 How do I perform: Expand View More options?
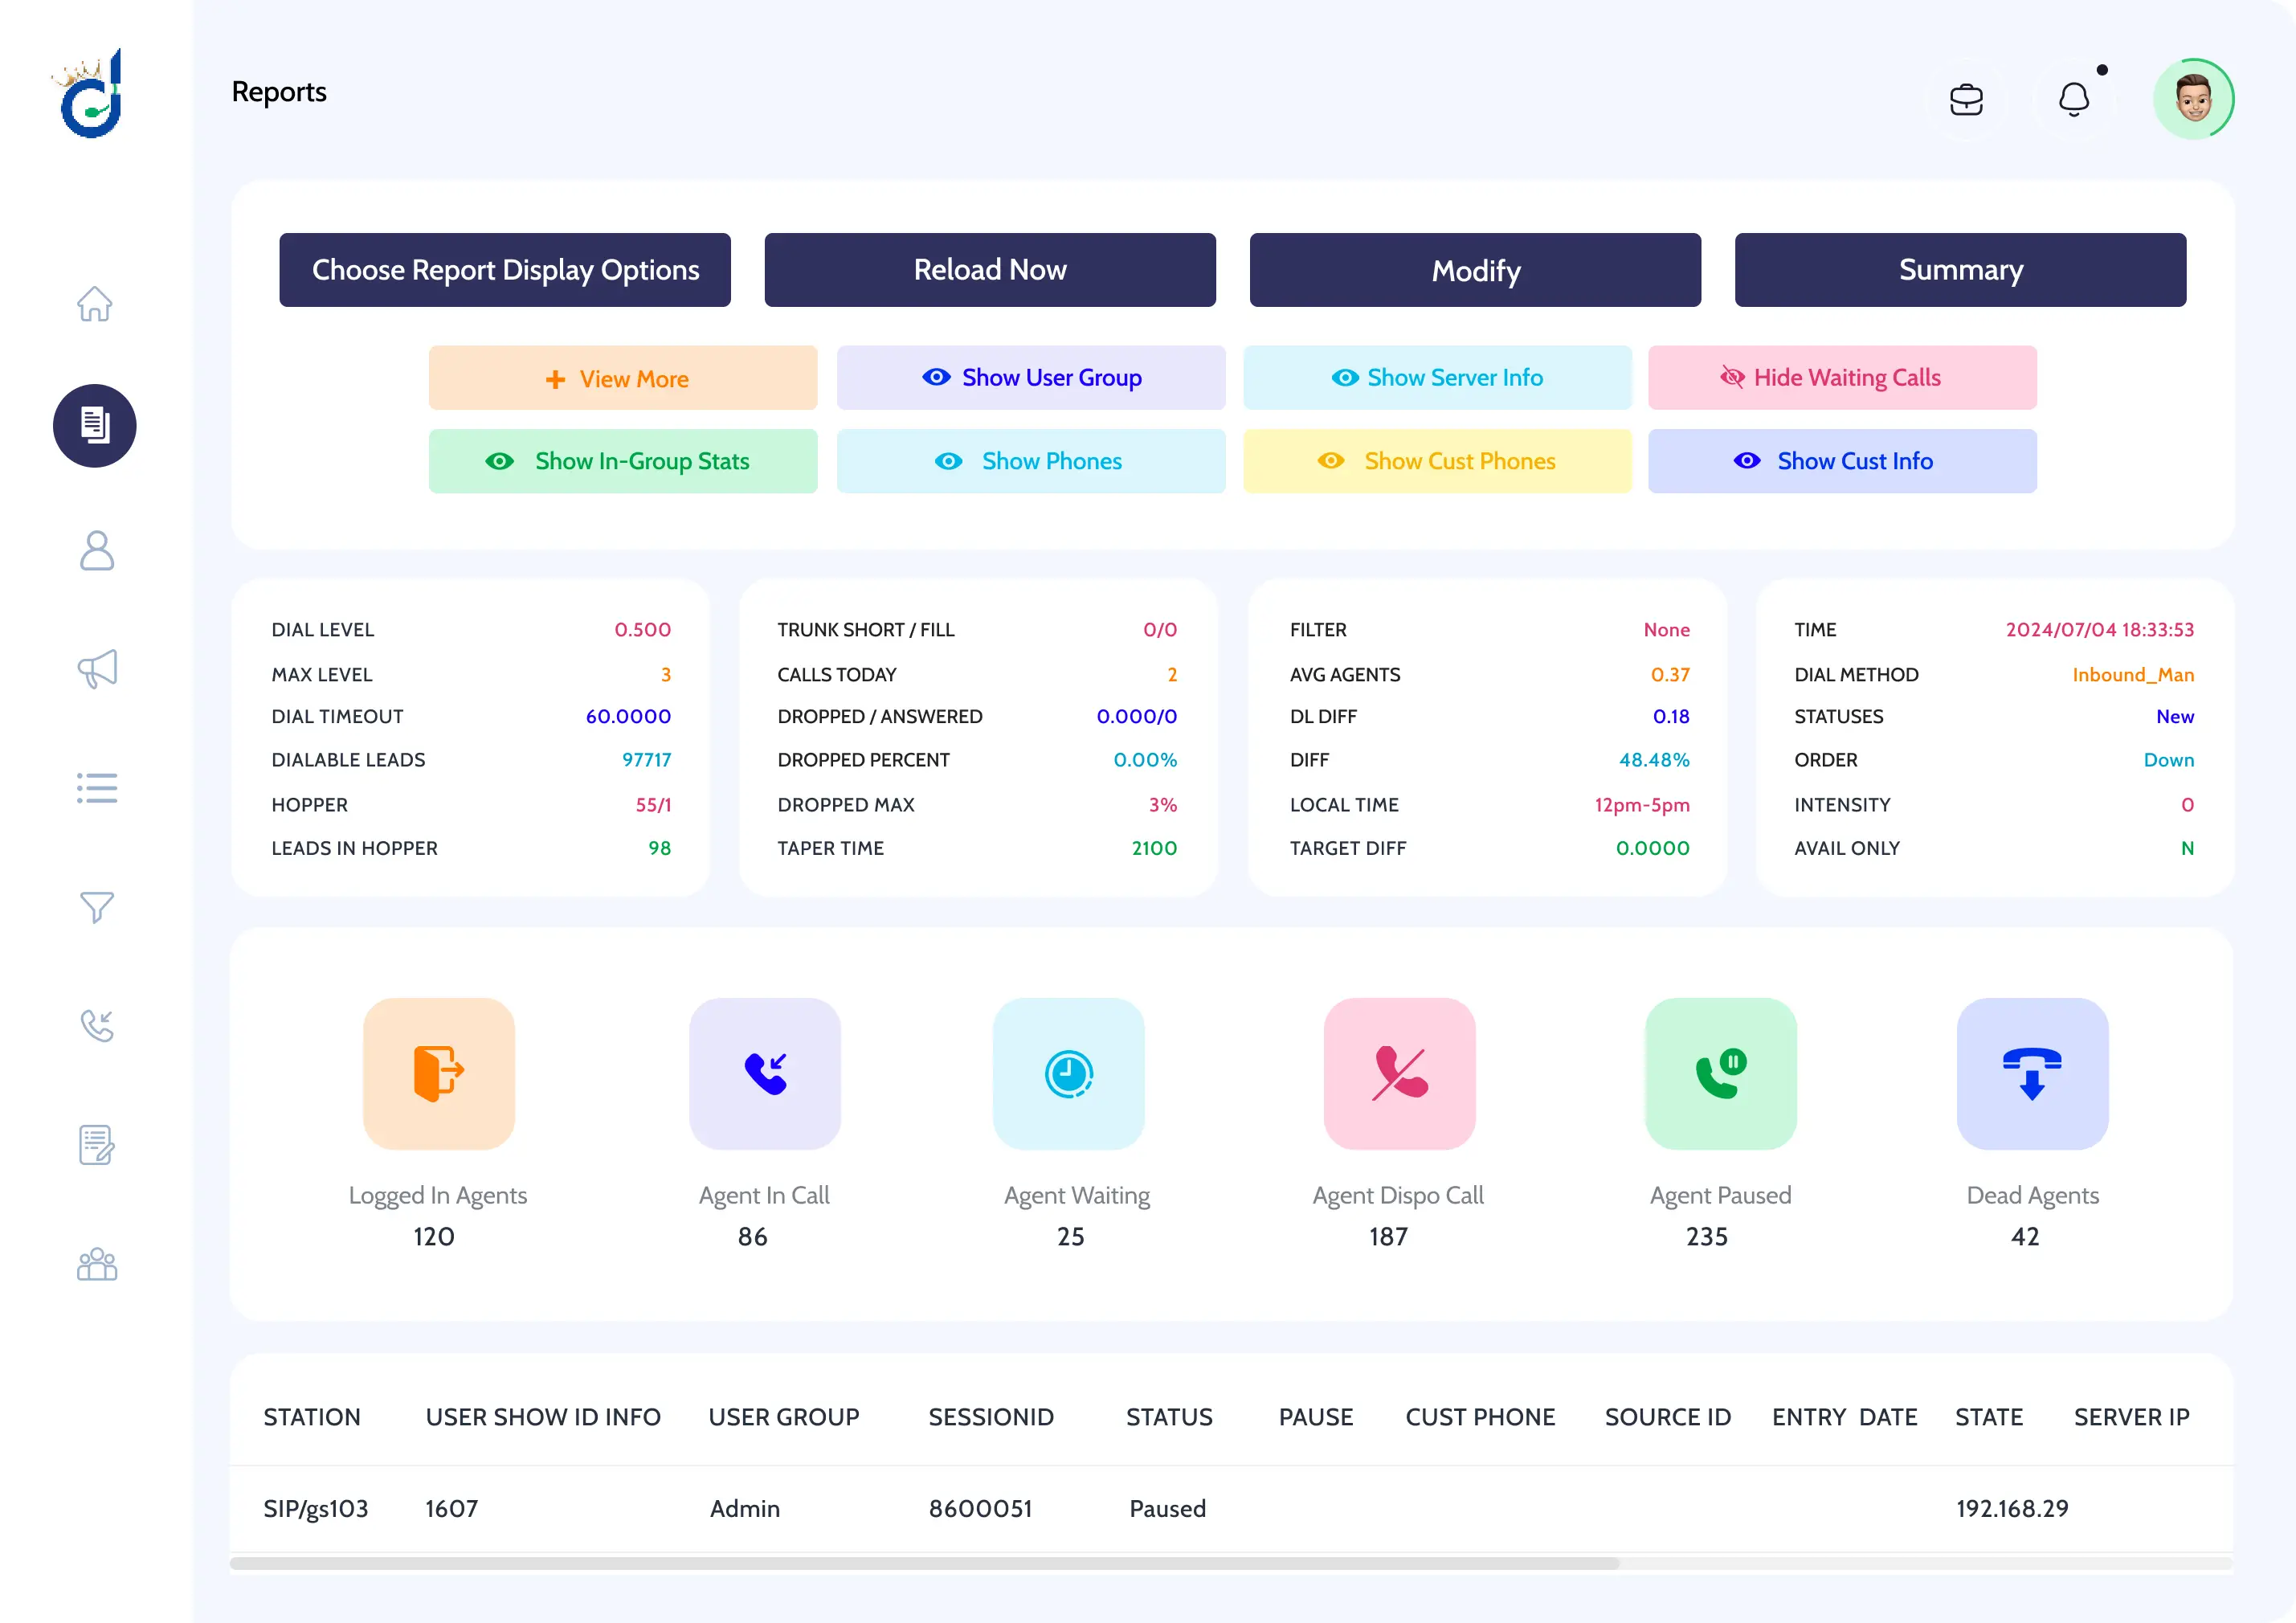point(622,377)
